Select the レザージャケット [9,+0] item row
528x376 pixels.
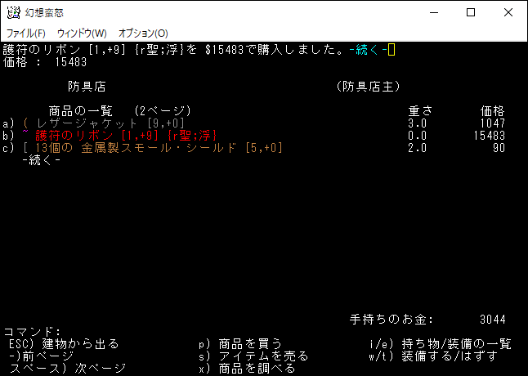click(x=254, y=123)
